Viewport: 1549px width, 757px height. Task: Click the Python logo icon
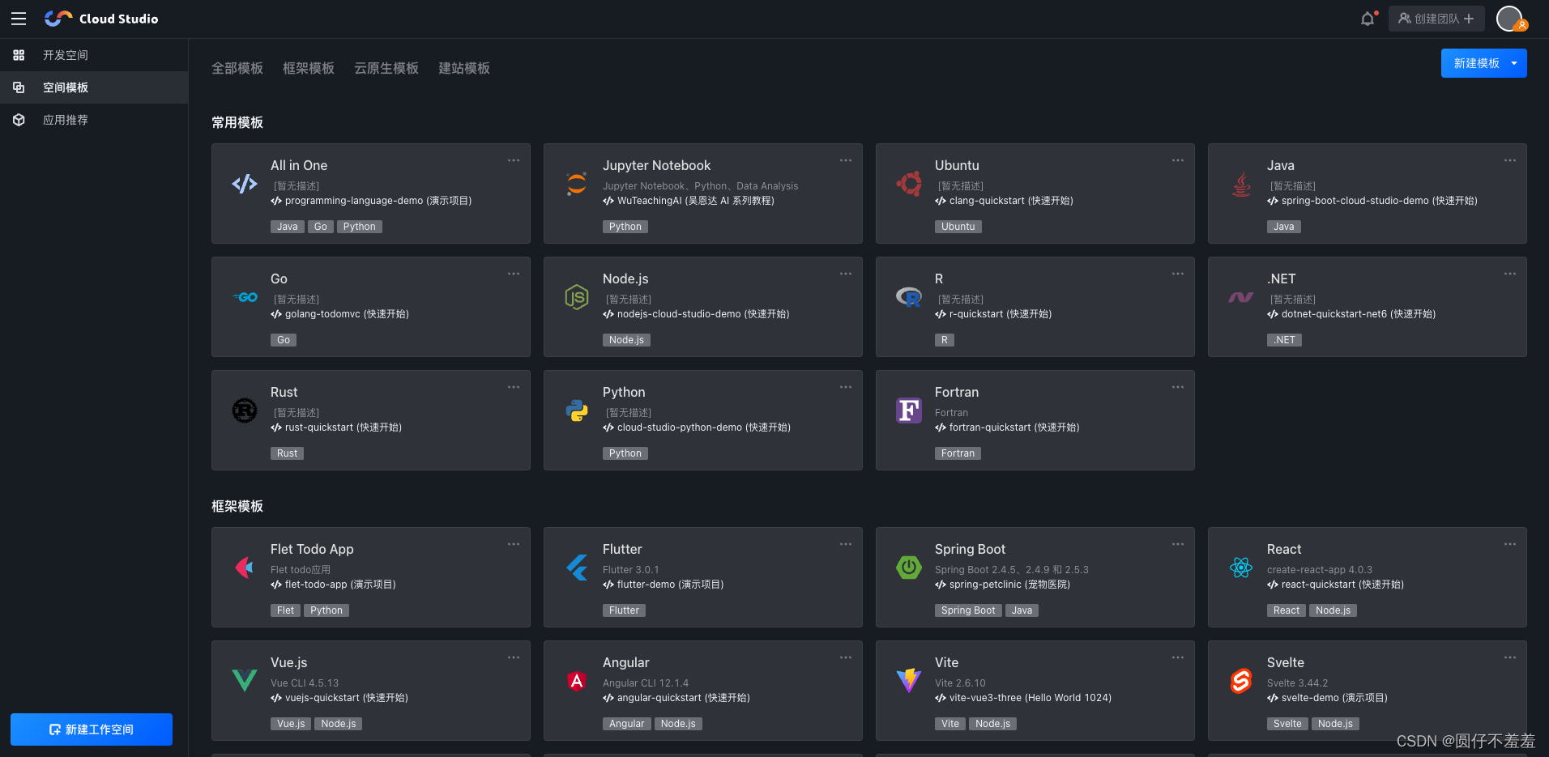[577, 410]
